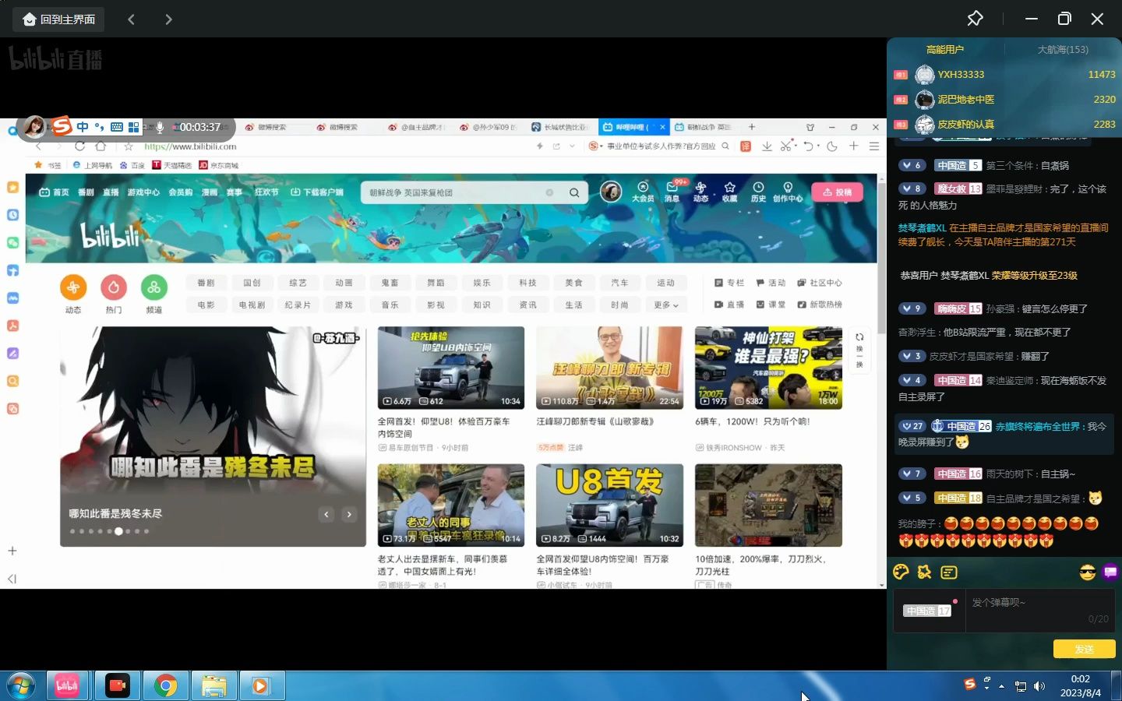
Task: Click the scissors screenshot icon
Action: point(786,146)
